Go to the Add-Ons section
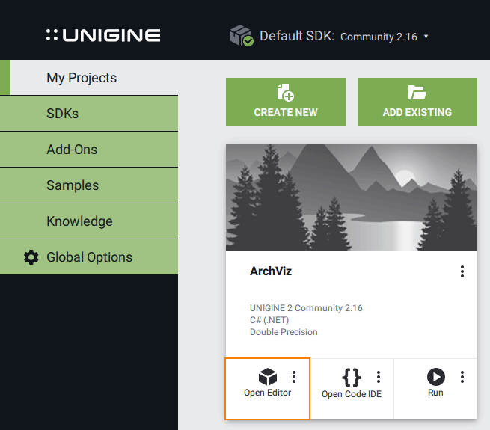490x430 pixels. [x=72, y=150]
